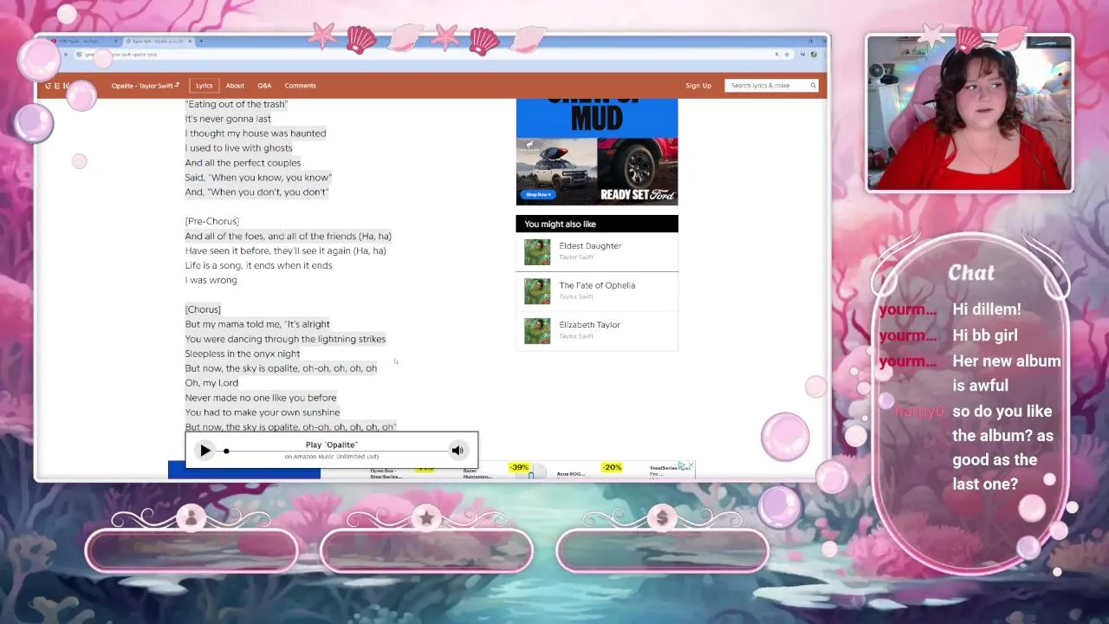
Task: Open the Opalite - Taylor Swift header link
Action: (x=146, y=86)
